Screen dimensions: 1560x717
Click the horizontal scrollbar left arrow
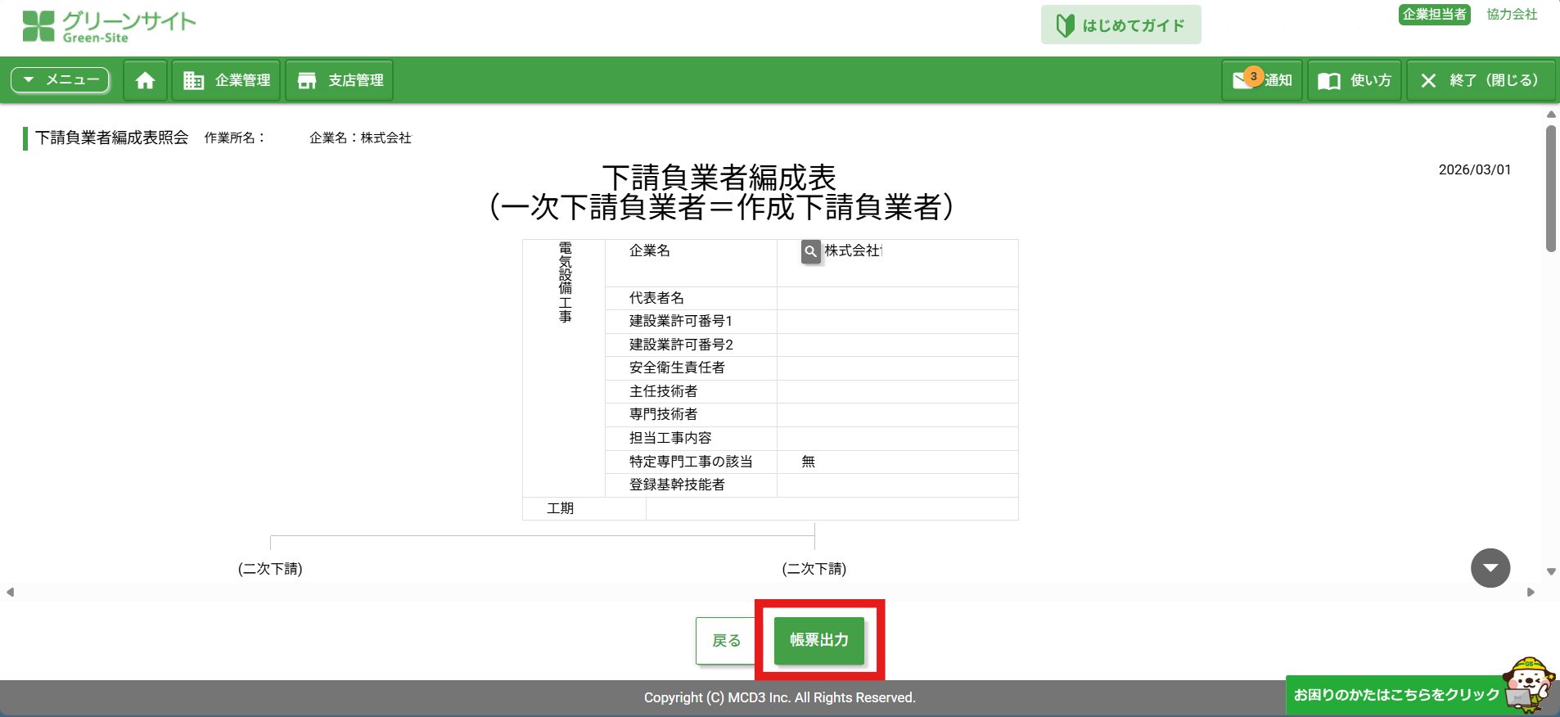coord(10,592)
